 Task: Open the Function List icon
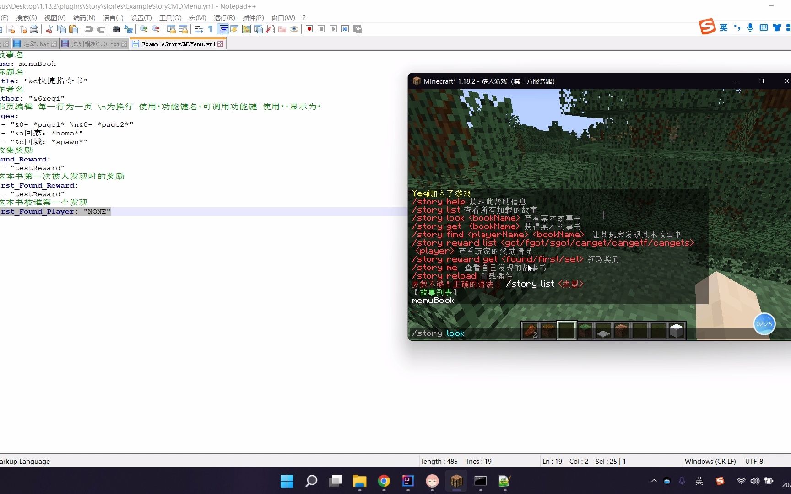[270, 29]
